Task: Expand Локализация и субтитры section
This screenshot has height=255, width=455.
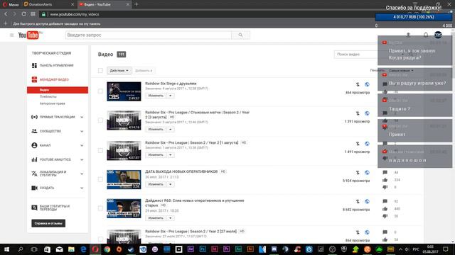Action: pyautogui.click(x=82, y=174)
